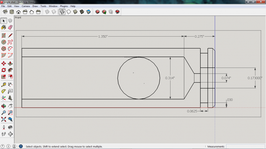266x149 pixels.
Task: Toggle X-ray face style
Action: 47,12
